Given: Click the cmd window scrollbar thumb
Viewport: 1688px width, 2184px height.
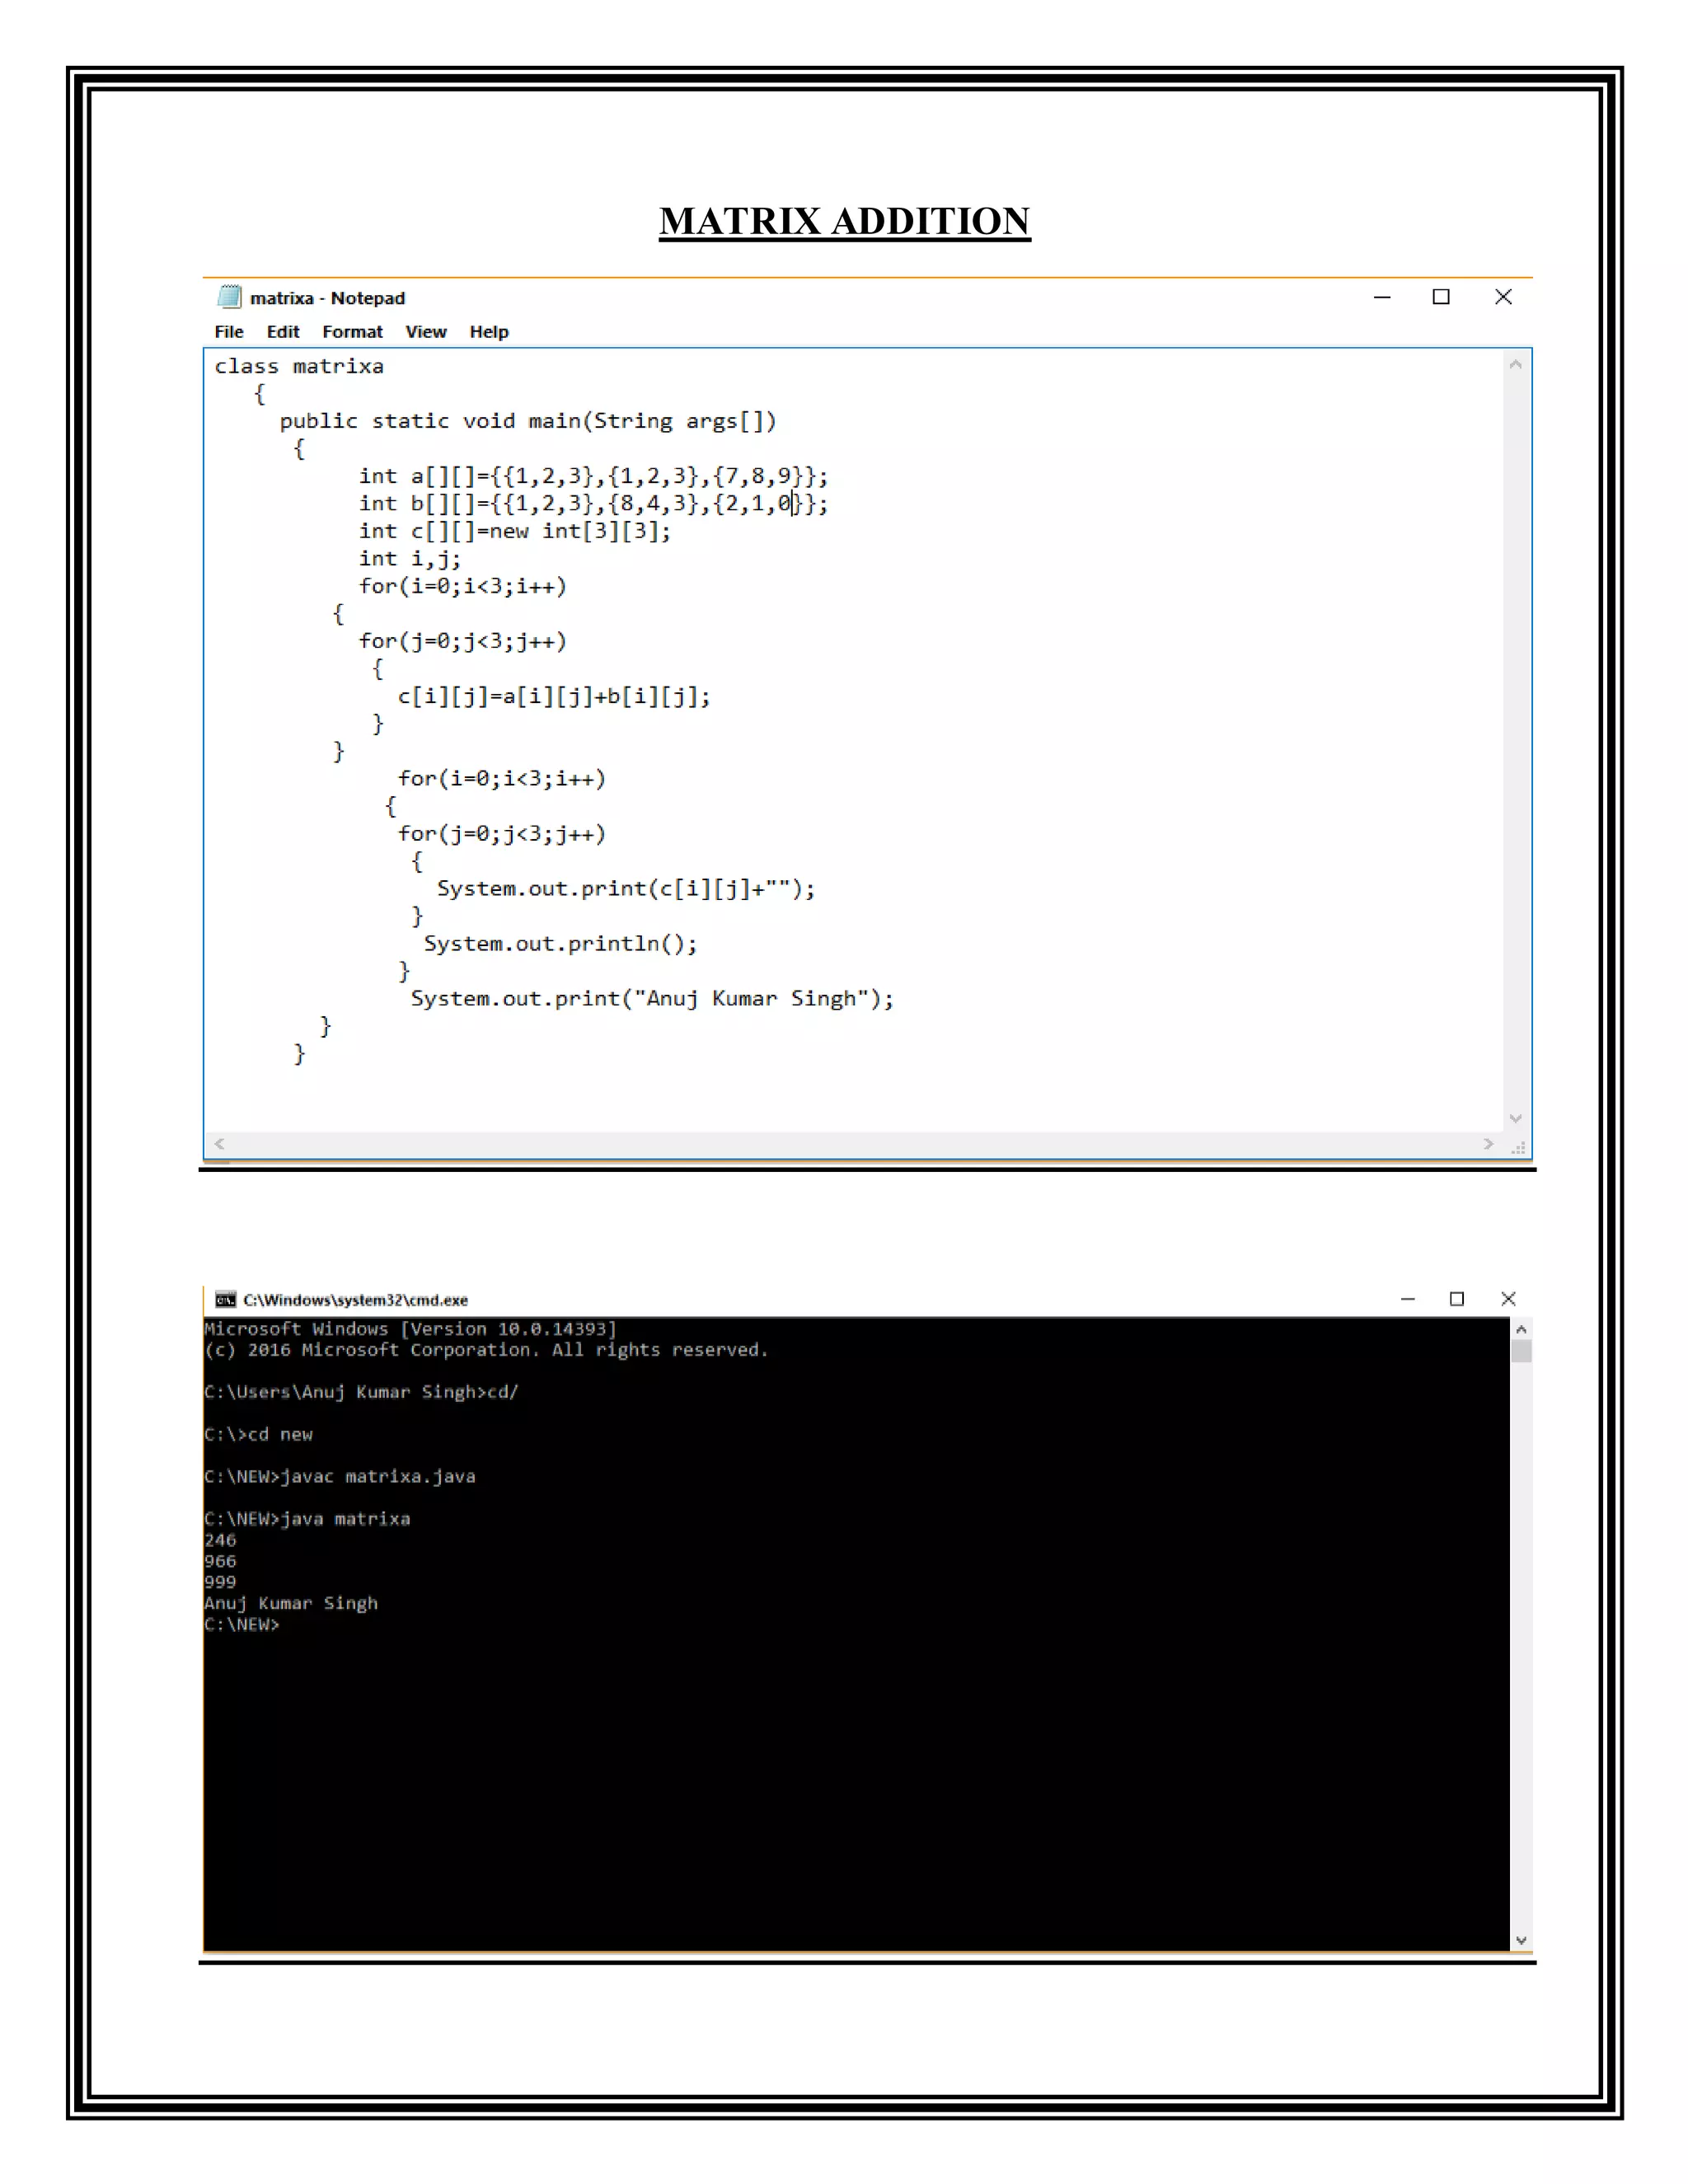Looking at the screenshot, I should (1521, 1352).
